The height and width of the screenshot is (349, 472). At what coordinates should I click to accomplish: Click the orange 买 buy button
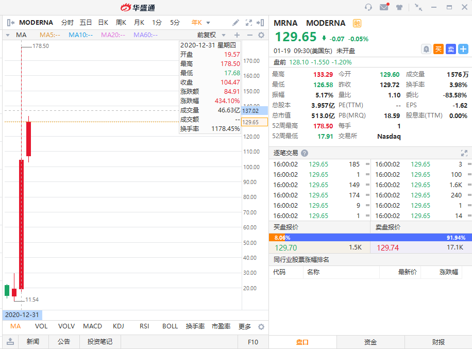(x=439, y=49)
